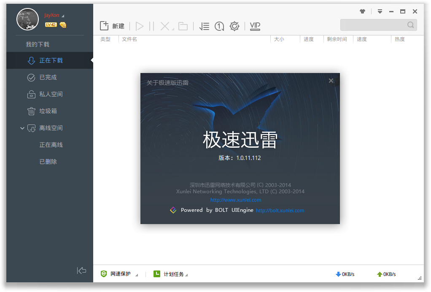431x292 pixels.
Task: Select 垃圾箱 in the sidebar
Action: pos(50,111)
